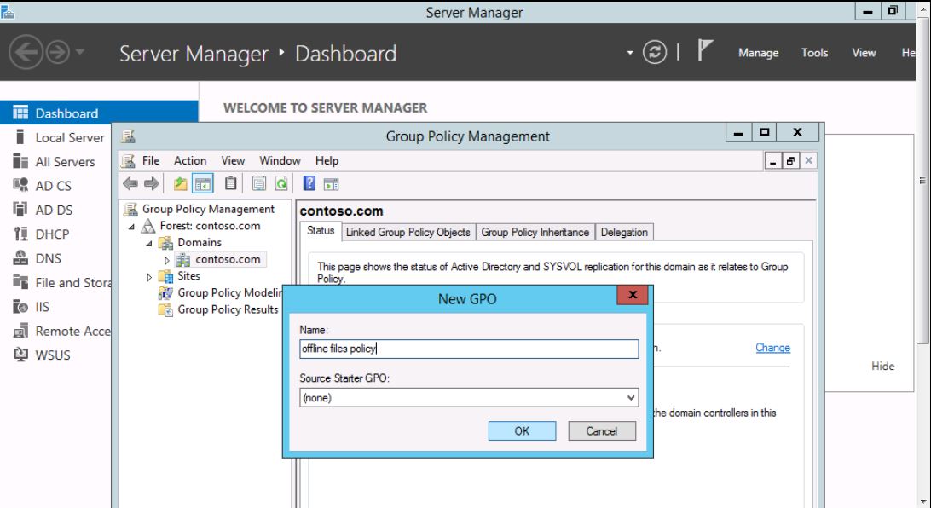Open the dropdown arrow beside the refresh icon
The image size is (931, 508).
629,53
